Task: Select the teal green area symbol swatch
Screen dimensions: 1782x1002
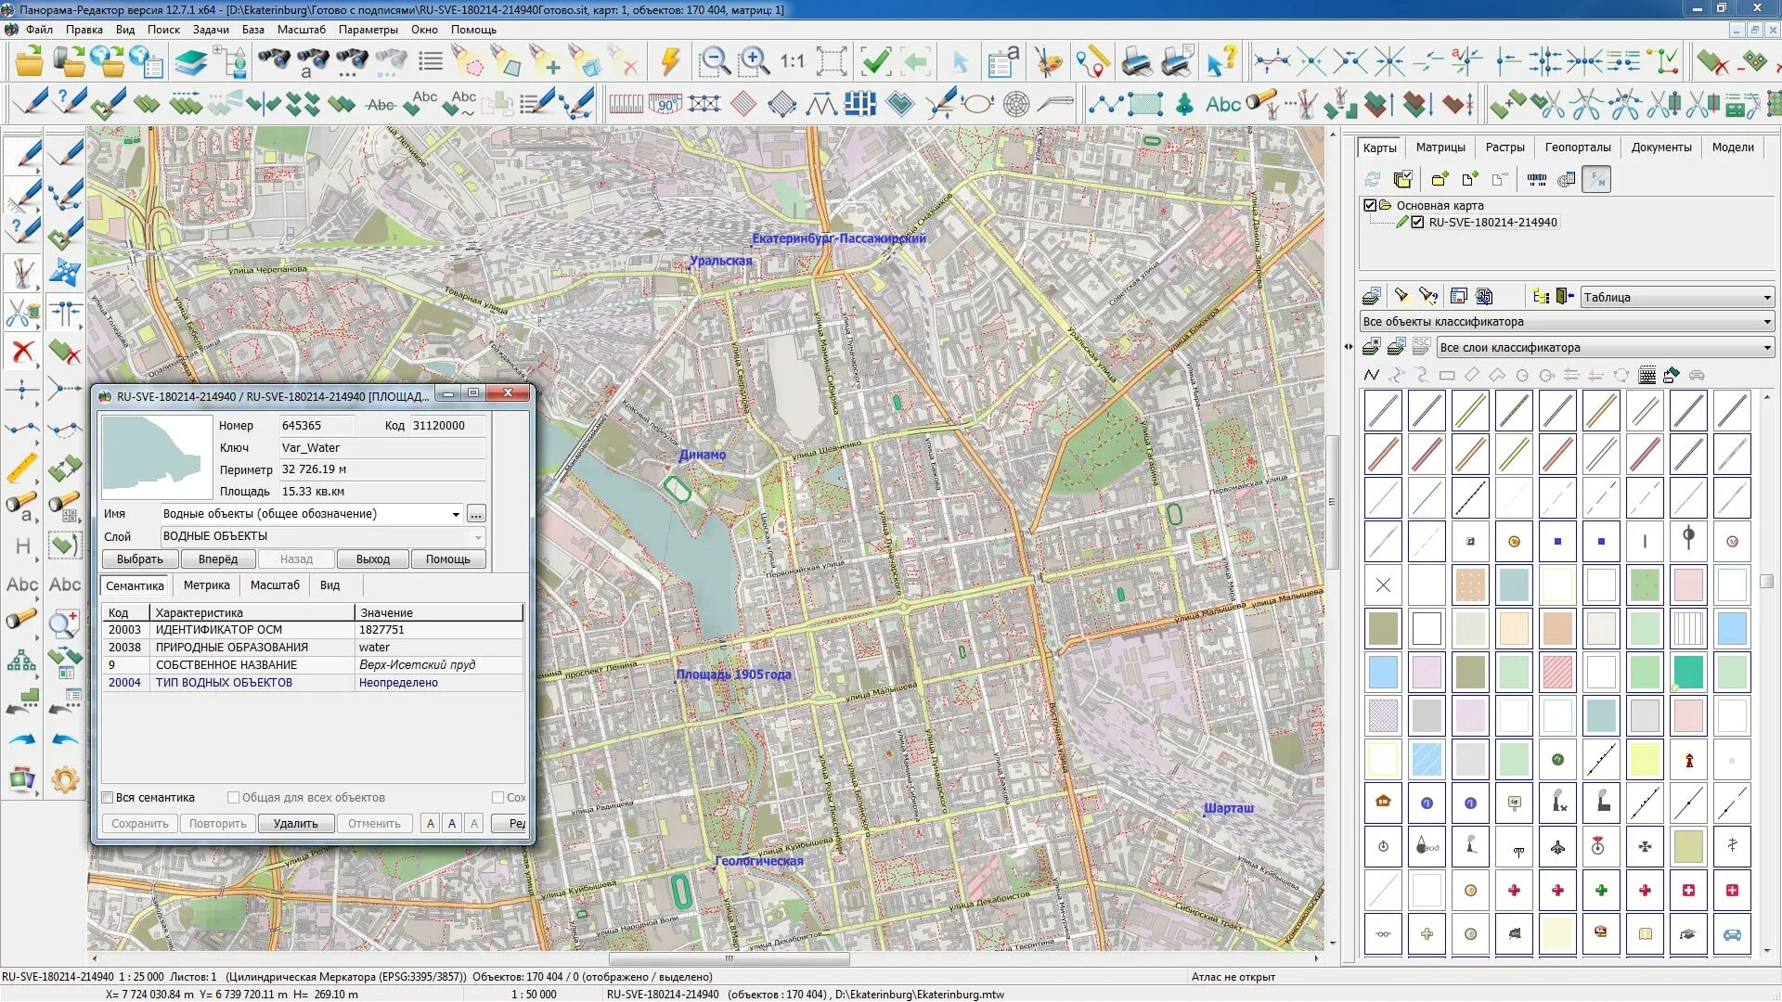Action: click(1687, 672)
